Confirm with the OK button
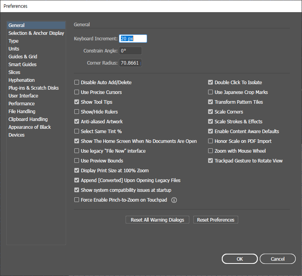 [239, 259]
